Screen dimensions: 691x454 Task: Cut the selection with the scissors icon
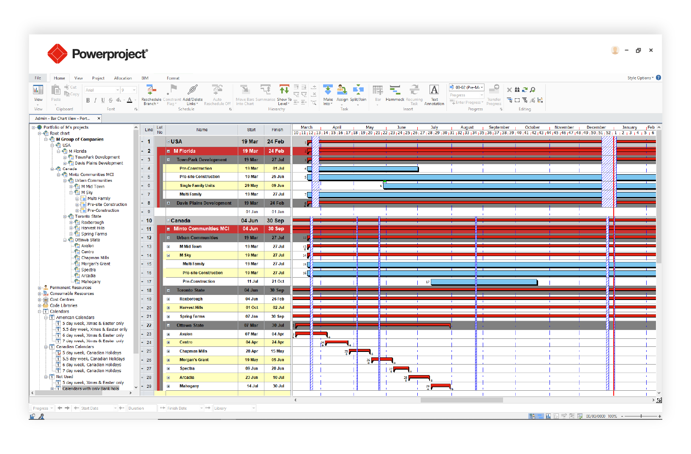(x=67, y=87)
